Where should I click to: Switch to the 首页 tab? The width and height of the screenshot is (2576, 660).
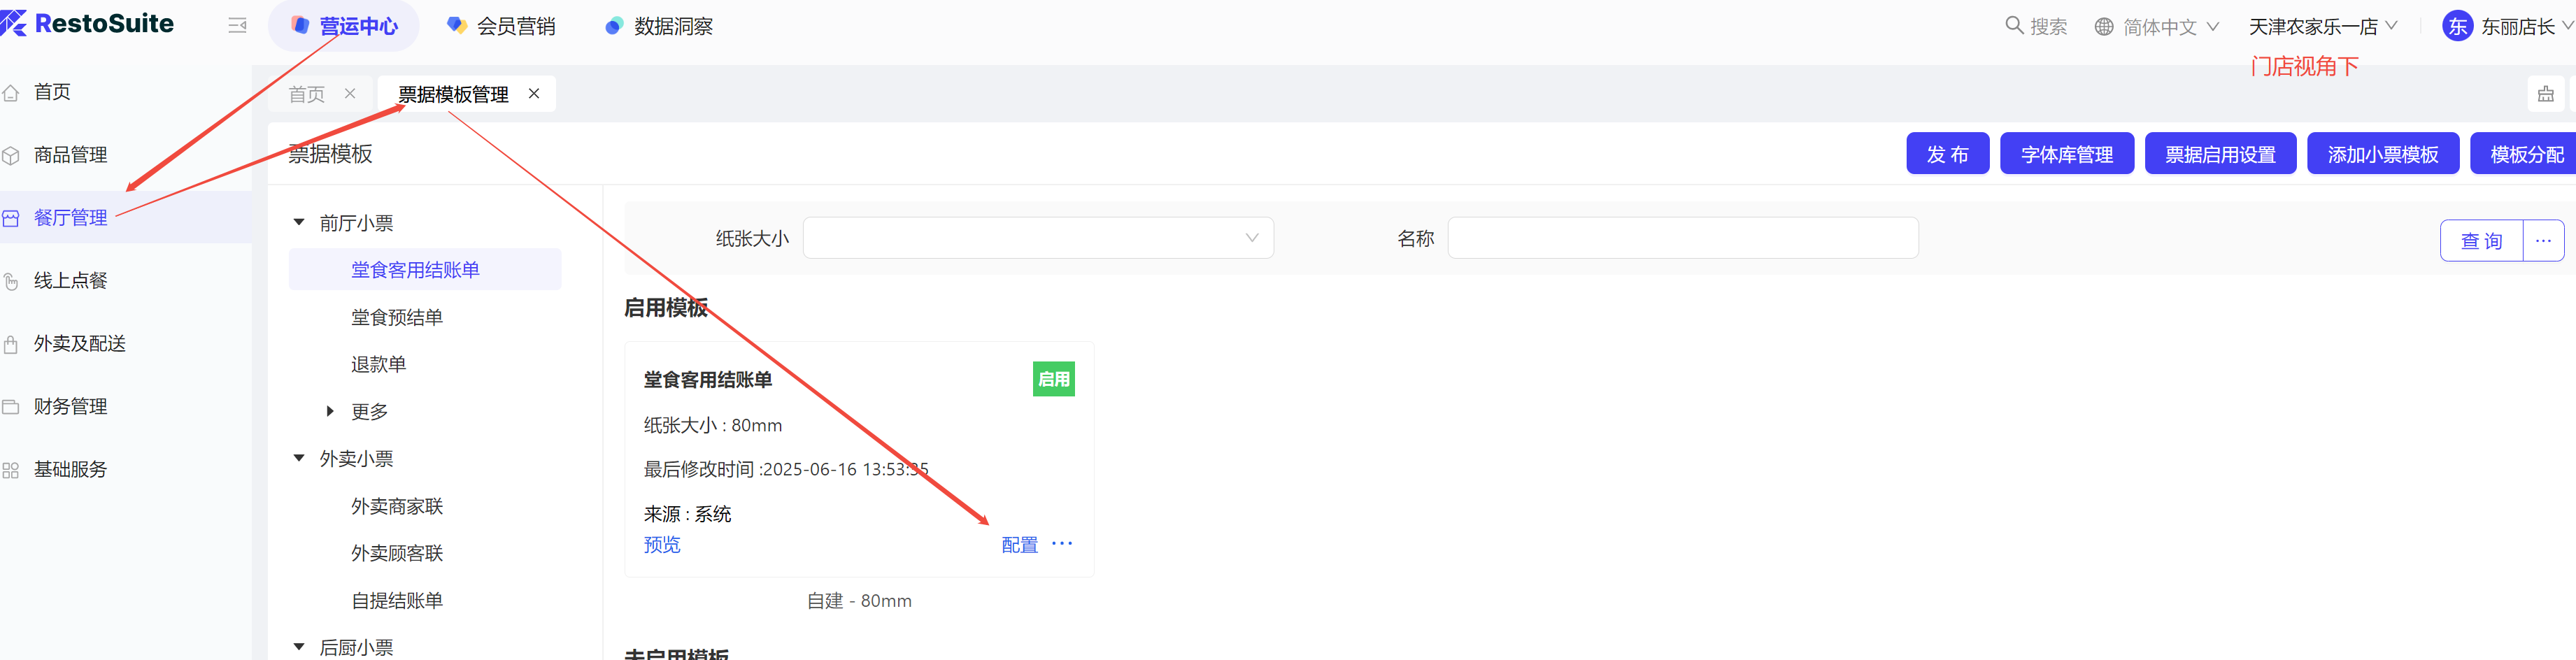[307, 94]
